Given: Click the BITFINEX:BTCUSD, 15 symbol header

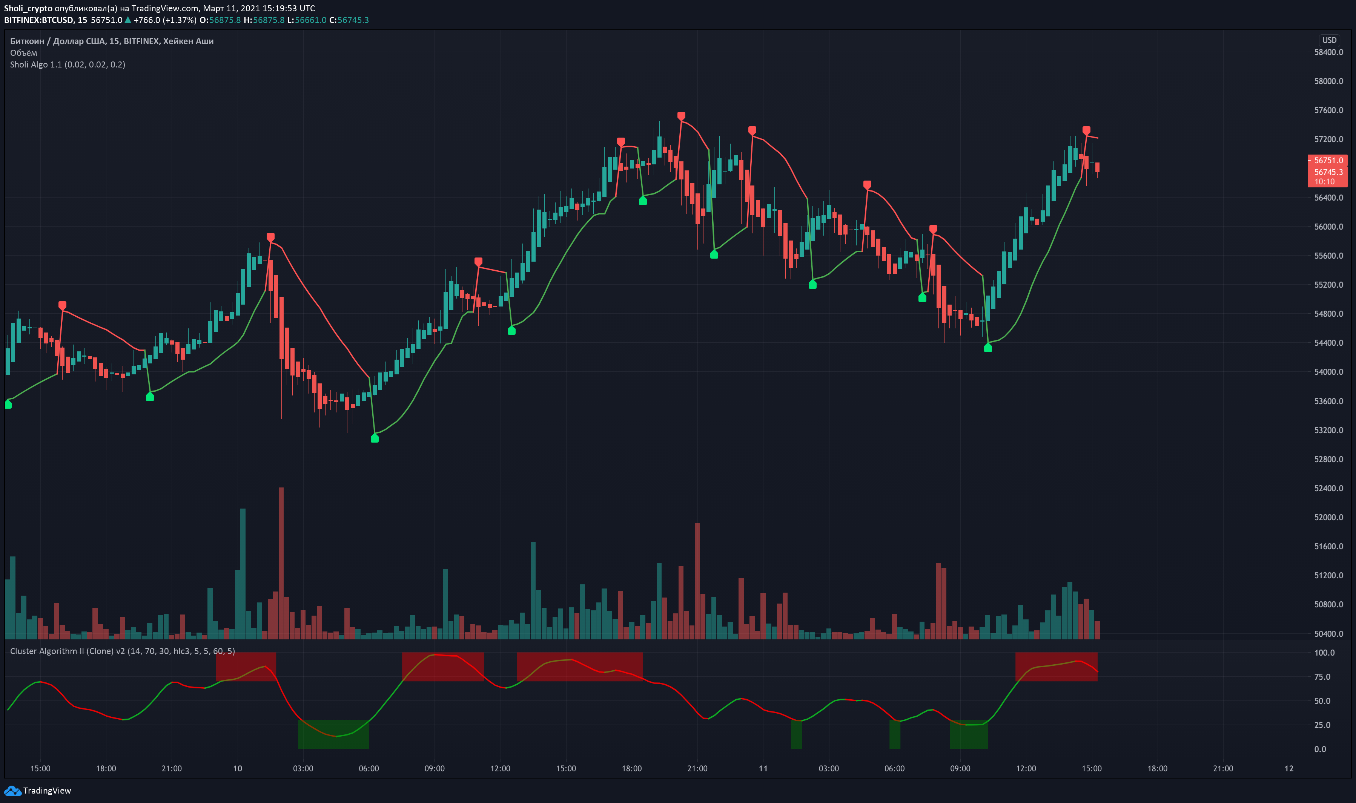Looking at the screenshot, I should 46,20.
